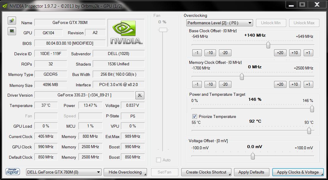Click the NVIDIA logo image

tap(126, 33)
